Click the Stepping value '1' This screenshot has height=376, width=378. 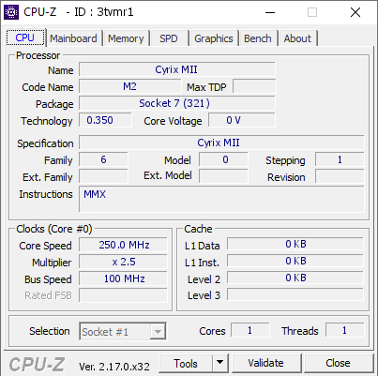click(x=340, y=159)
